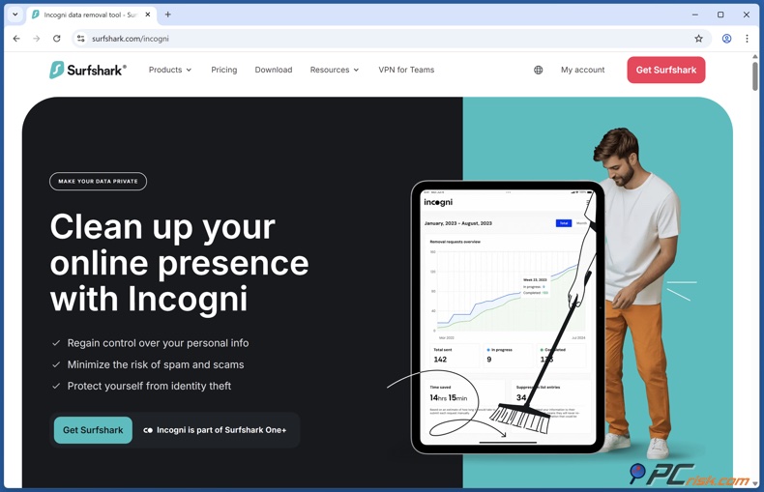Open VPN for Teams page
The image size is (764, 492).
coord(406,70)
